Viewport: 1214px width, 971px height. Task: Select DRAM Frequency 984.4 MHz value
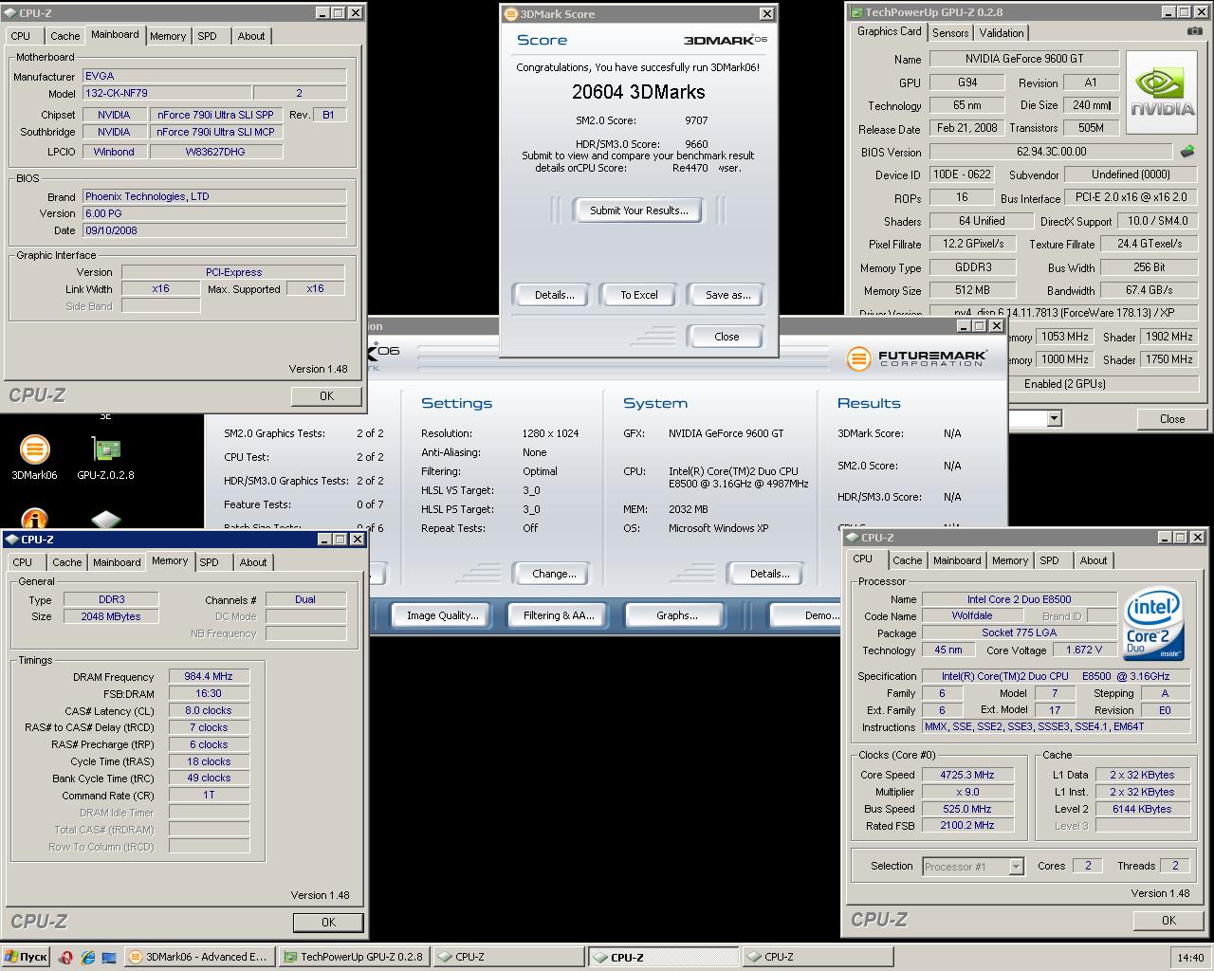tap(209, 676)
